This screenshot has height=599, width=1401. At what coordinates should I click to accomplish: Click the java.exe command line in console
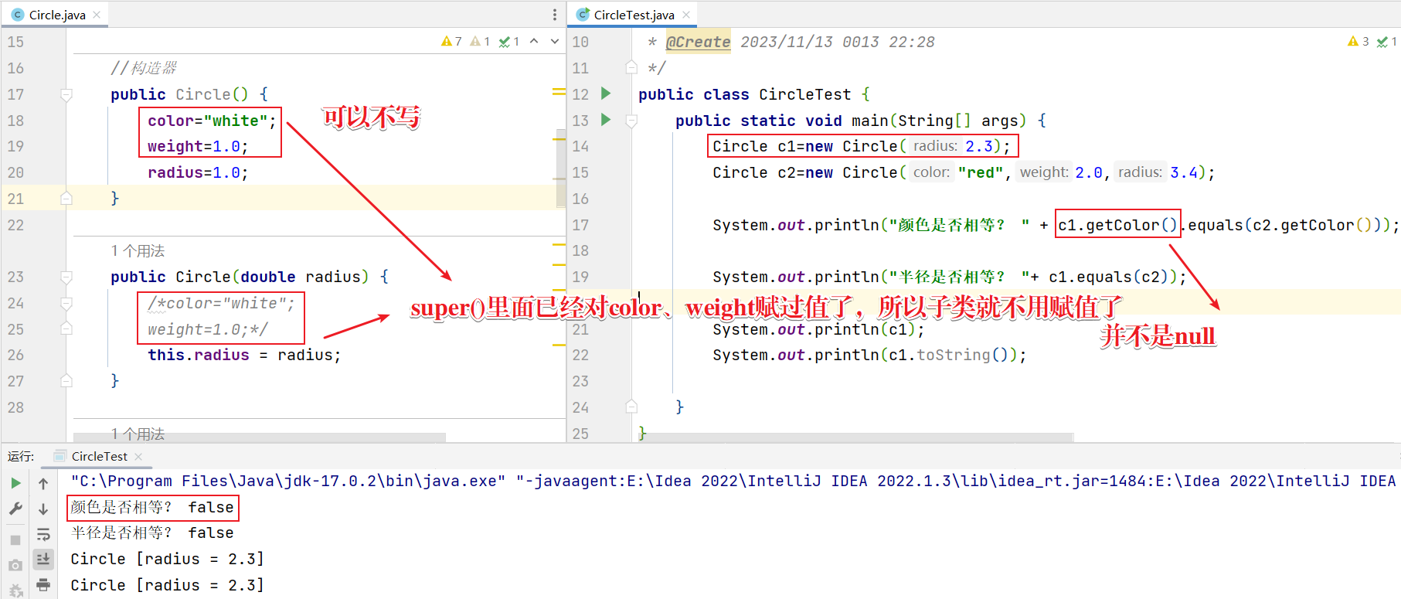[733, 481]
